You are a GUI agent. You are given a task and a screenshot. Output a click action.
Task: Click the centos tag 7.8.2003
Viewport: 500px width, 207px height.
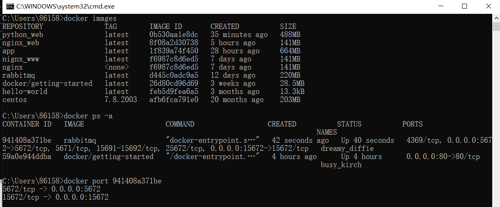(x=121, y=100)
